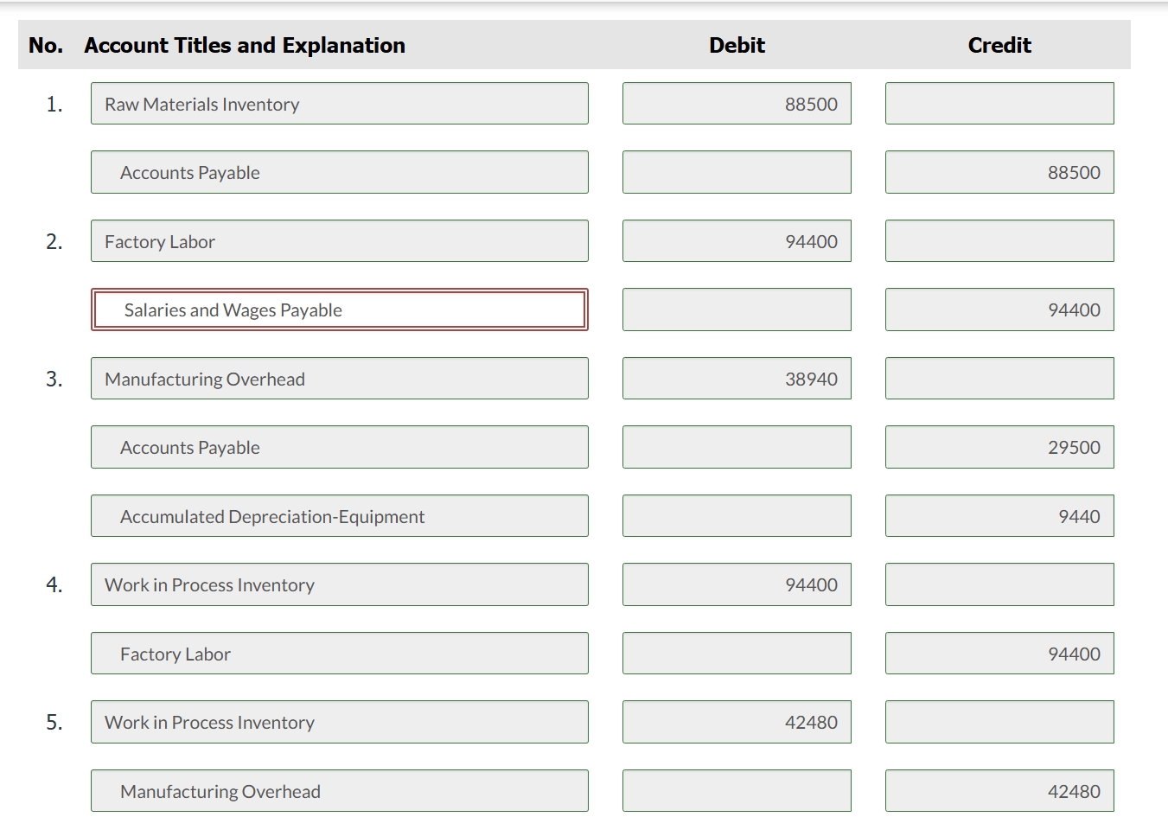1168x836 pixels.
Task: Select the empty credit field in entry 3 Manufacturing Overhead row
Action: pyautogui.click(x=999, y=379)
